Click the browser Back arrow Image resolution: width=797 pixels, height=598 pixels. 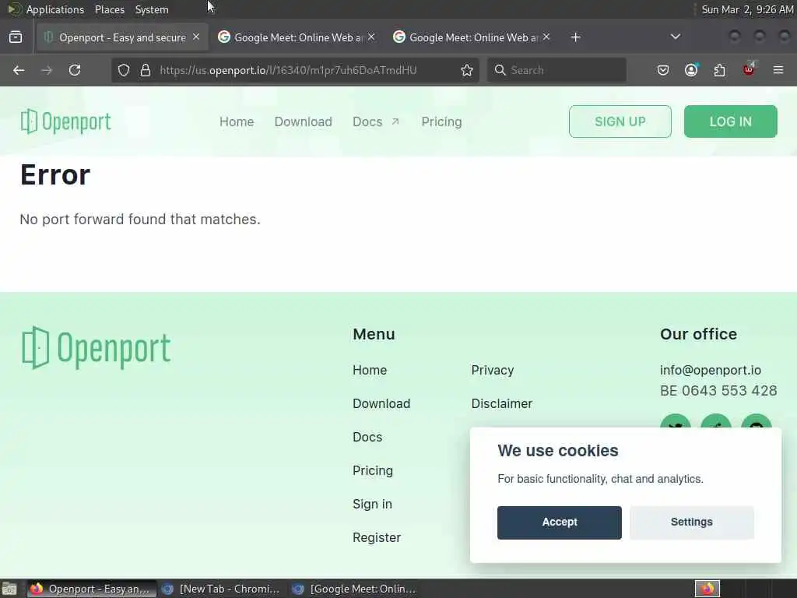click(x=19, y=70)
